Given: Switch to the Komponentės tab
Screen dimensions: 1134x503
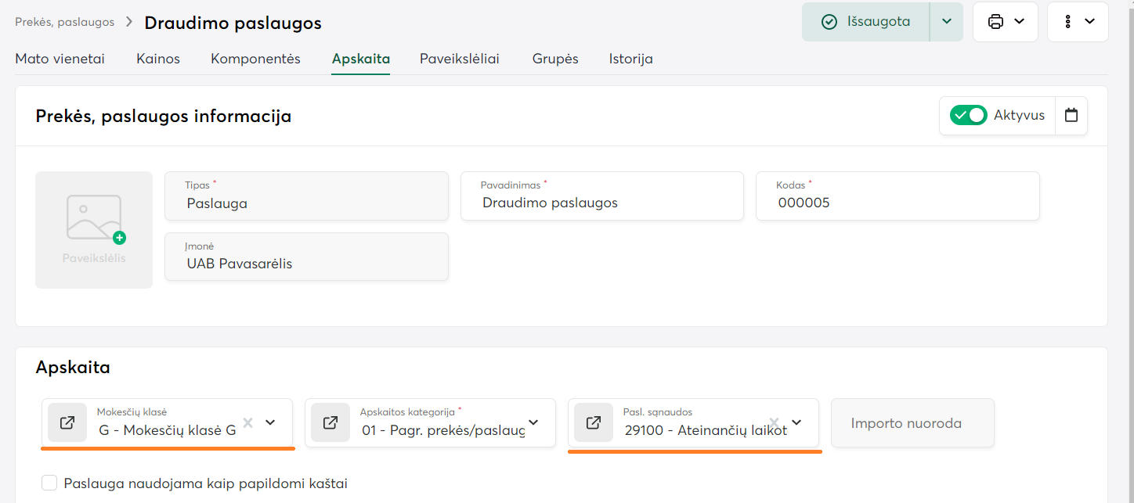Looking at the screenshot, I should point(255,59).
